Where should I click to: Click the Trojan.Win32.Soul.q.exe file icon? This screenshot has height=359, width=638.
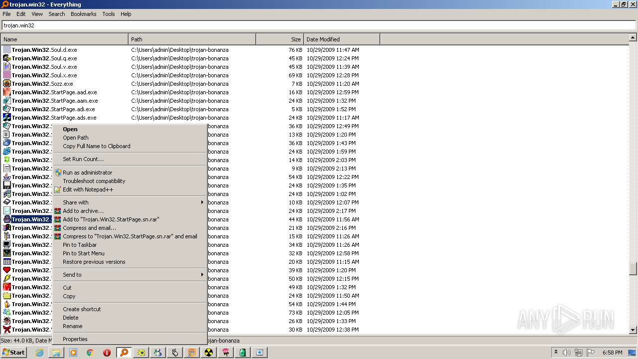tap(6, 58)
